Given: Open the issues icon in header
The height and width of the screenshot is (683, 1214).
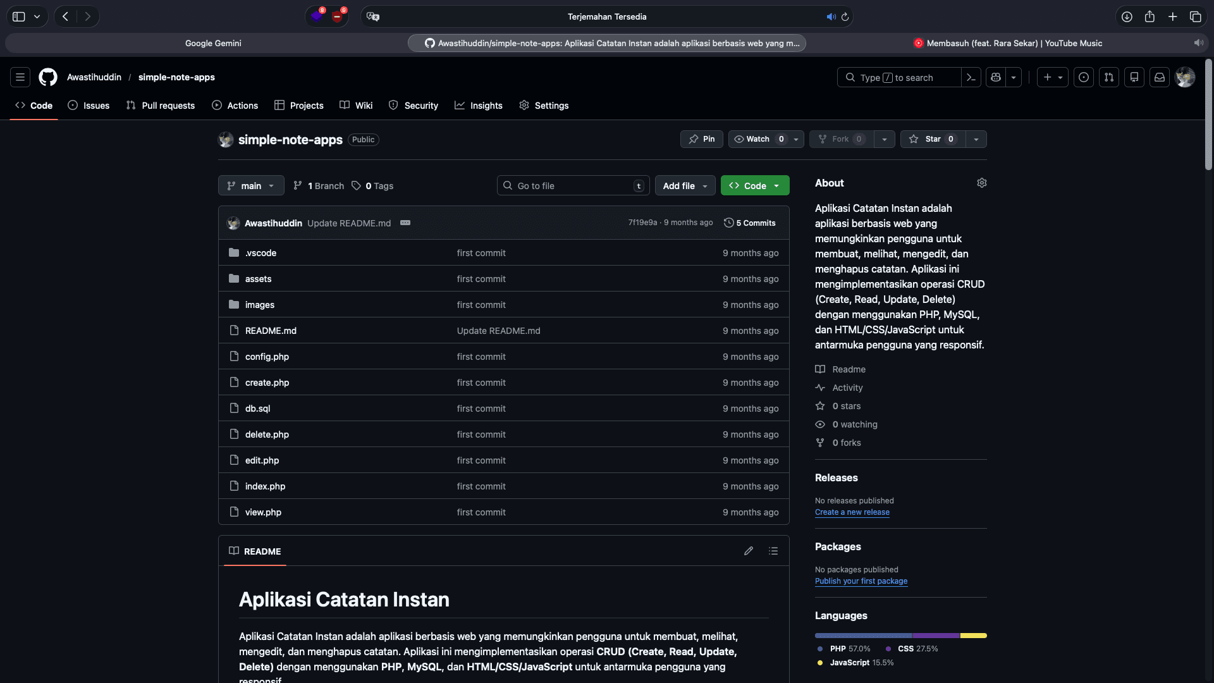Looking at the screenshot, I should pyautogui.click(x=1084, y=77).
